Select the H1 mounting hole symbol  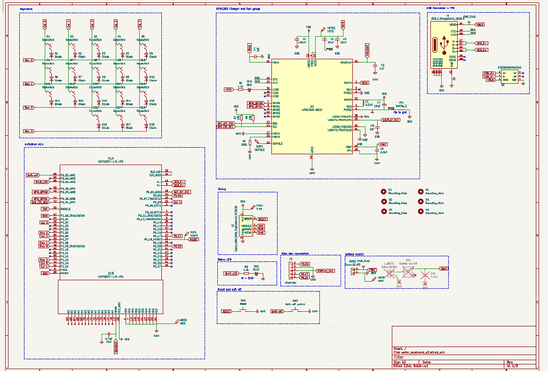383,192
